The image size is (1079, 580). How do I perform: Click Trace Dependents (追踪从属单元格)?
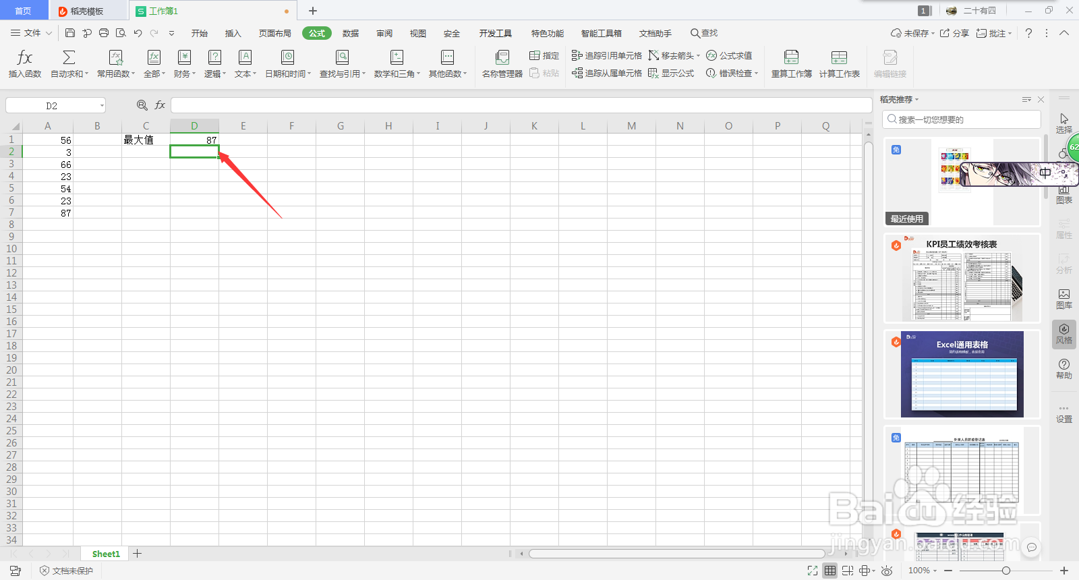pos(606,73)
